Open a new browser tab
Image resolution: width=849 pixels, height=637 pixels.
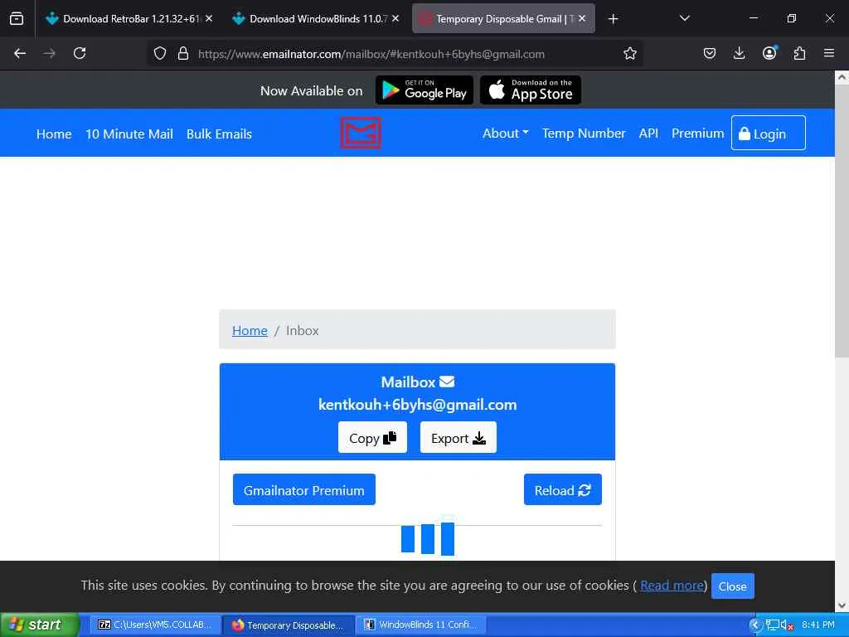pyautogui.click(x=613, y=19)
